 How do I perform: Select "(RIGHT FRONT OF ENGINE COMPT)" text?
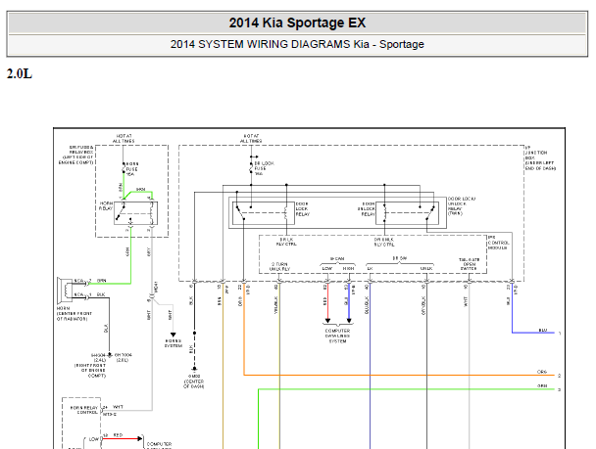point(90,370)
